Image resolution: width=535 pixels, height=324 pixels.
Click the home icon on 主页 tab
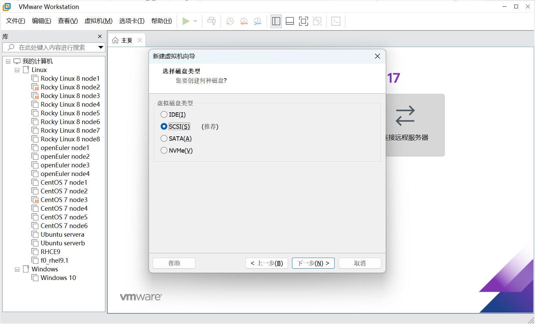coord(115,40)
